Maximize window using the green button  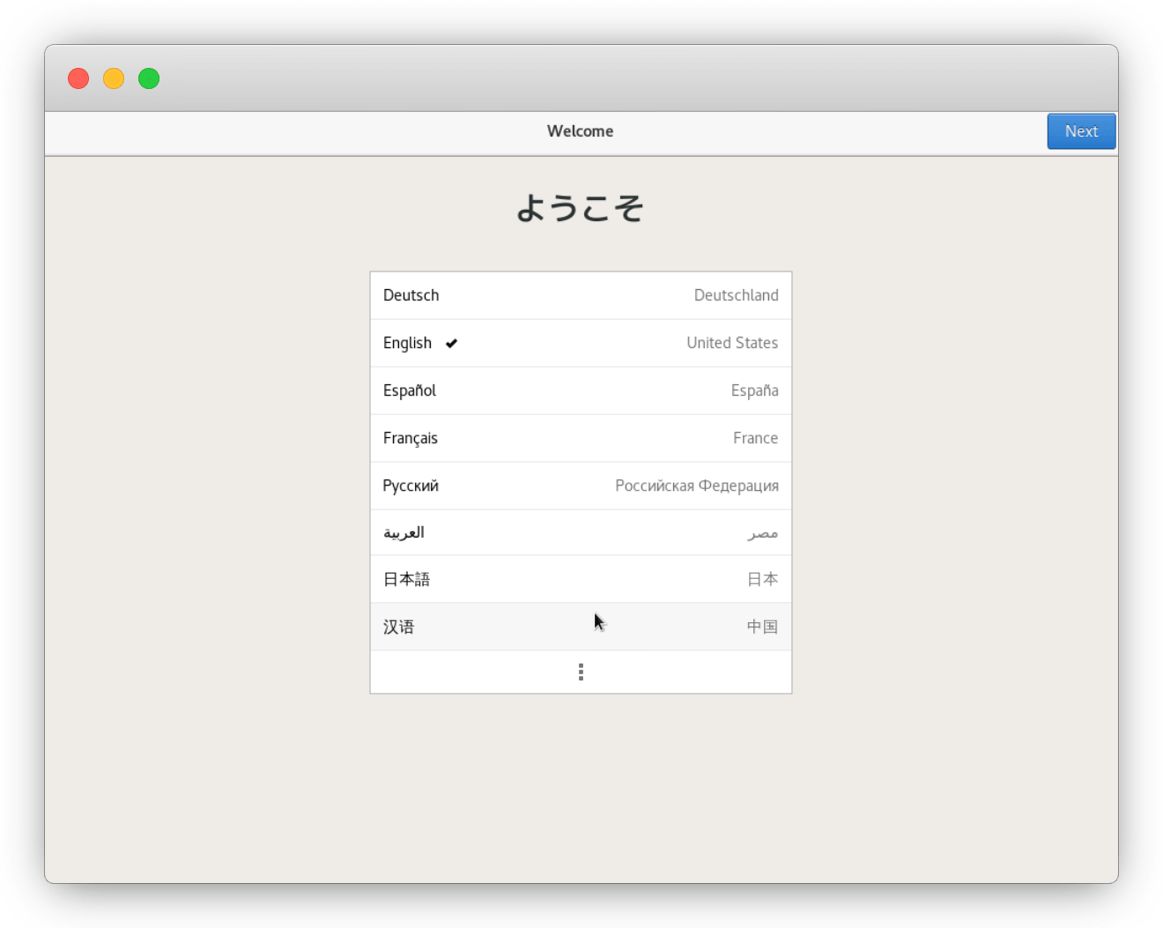tap(149, 78)
